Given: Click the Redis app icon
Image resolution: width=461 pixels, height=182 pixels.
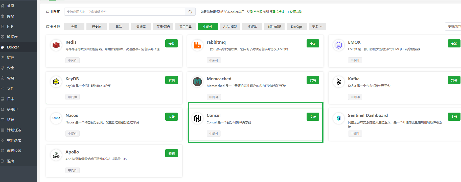Looking at the screenshot, I should pyautogui.click(x=56, y=45).
